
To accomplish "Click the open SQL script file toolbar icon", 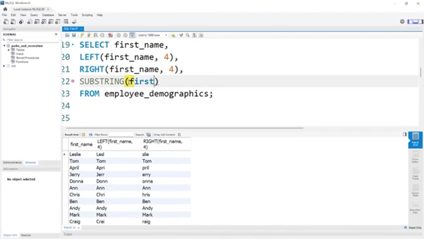I will pyautogui.click(x=13, y=22).
